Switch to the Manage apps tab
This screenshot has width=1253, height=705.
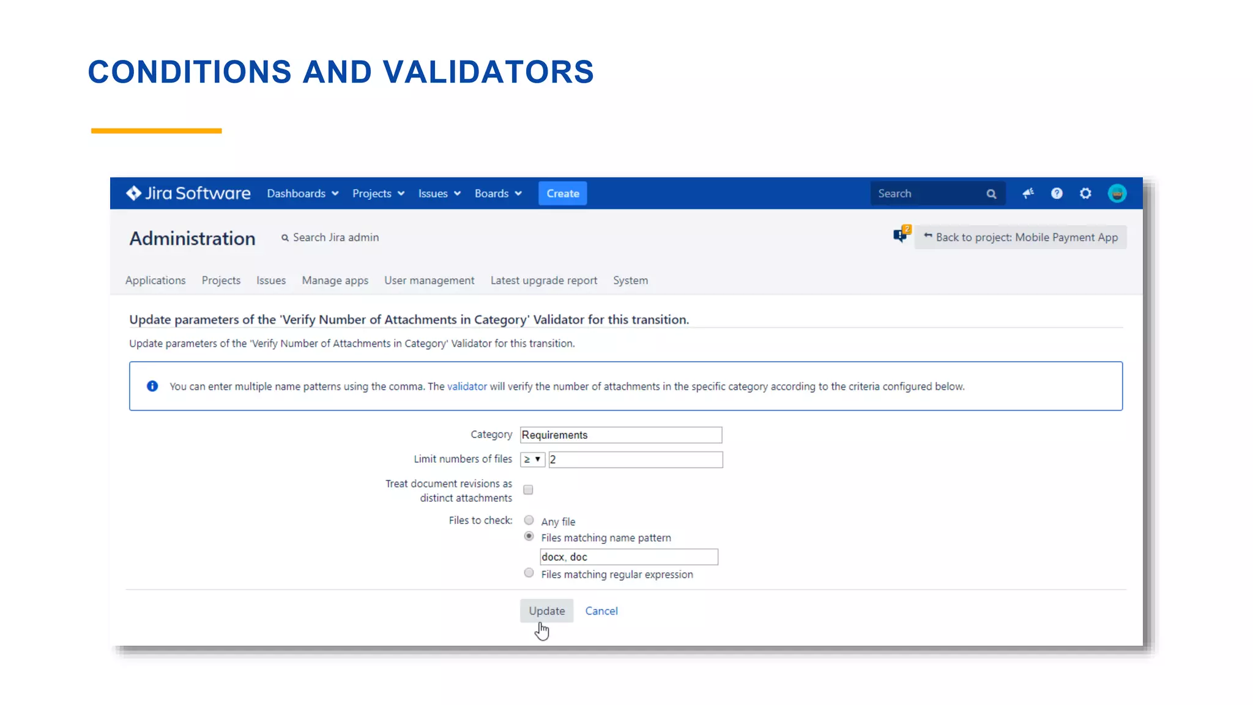pyautogui.click(x=335, y=280)
